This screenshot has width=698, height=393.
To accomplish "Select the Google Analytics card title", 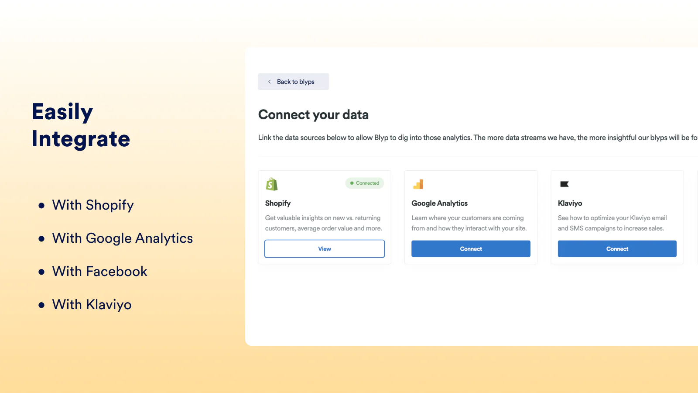I will [x=439, y=203].
